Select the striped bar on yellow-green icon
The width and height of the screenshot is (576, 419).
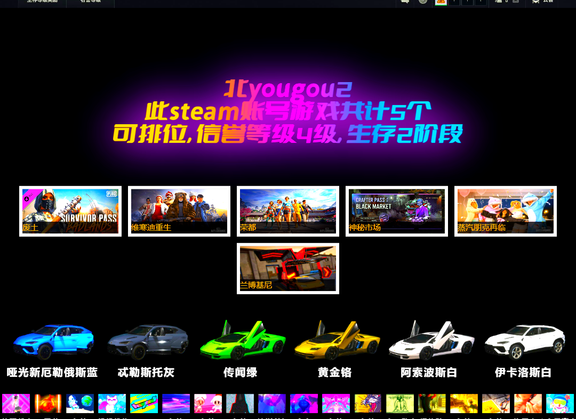click(x=144, y=404)
